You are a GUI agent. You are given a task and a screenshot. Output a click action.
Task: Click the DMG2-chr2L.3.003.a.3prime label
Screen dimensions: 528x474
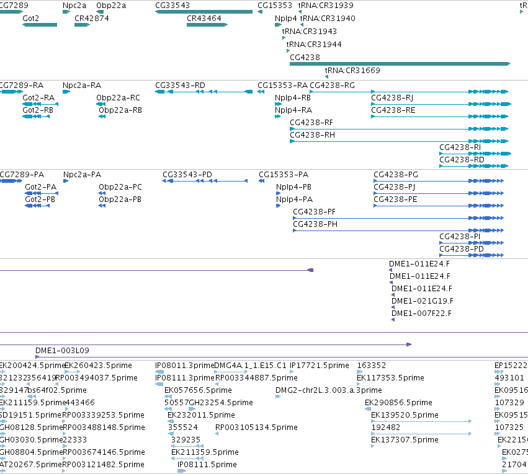(x=329, y=390)
